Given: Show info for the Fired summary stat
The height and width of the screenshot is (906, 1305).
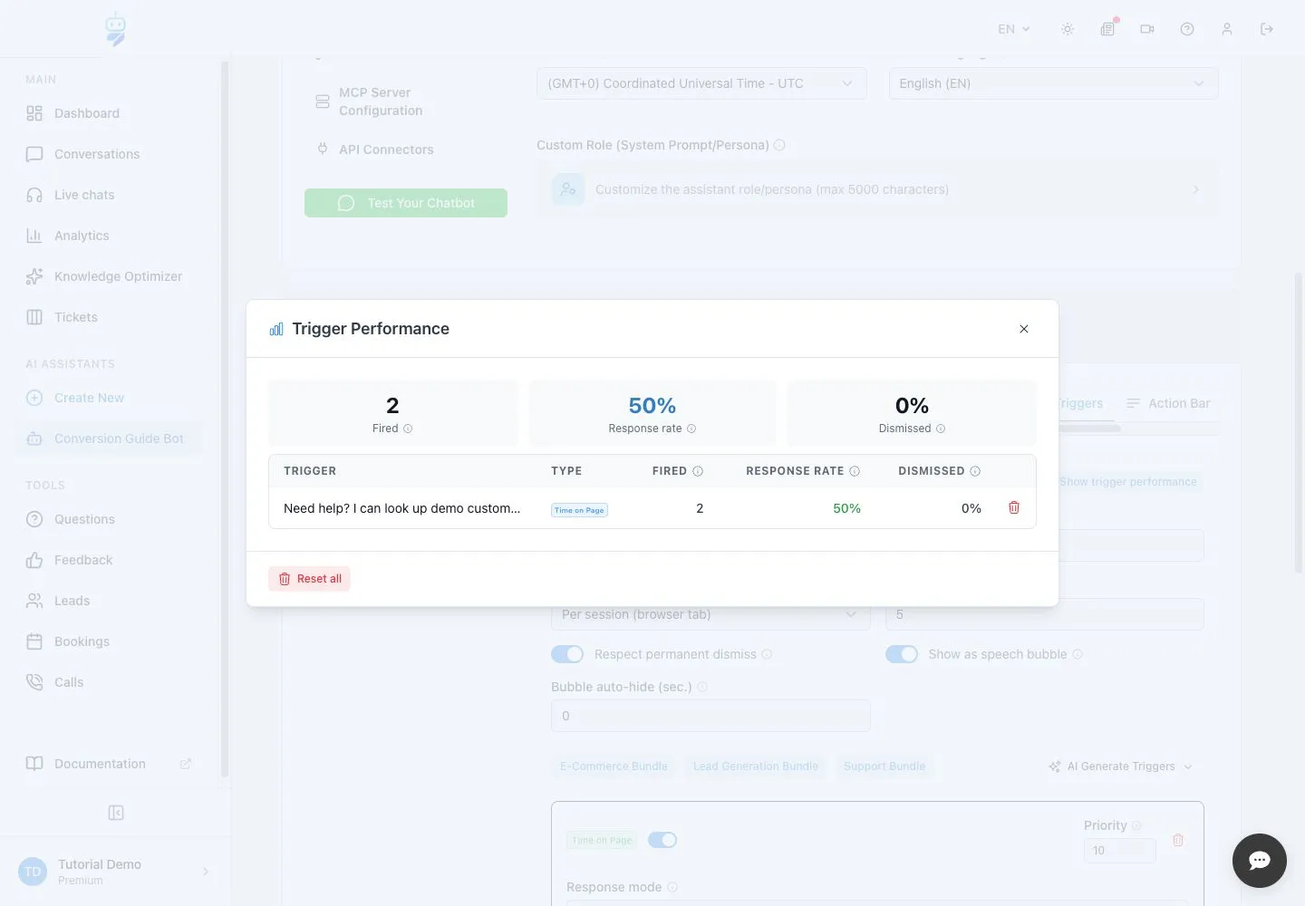Looking at the screenshot, I should coord(408,429).
